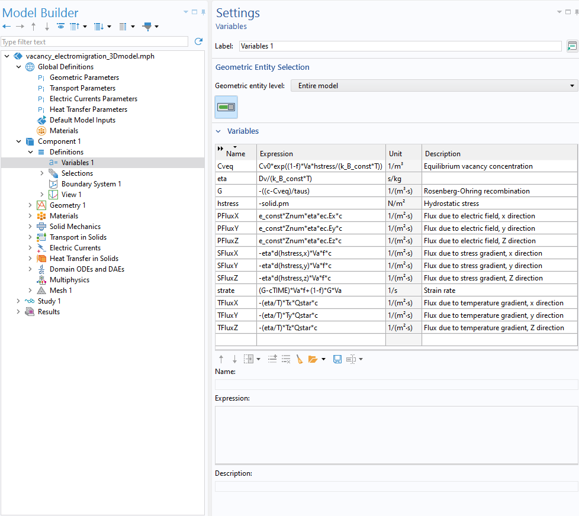
Task: Collapse the Variables section
Action: 218,131
